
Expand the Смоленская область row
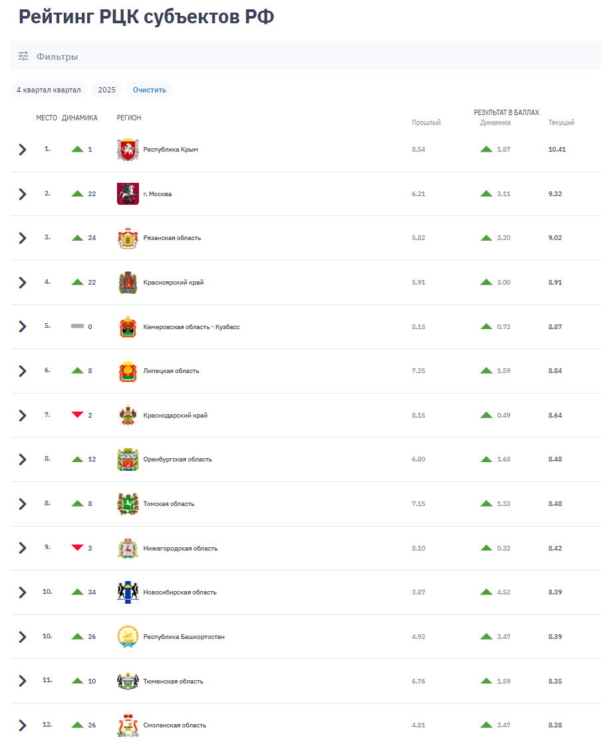pos(23,725)
